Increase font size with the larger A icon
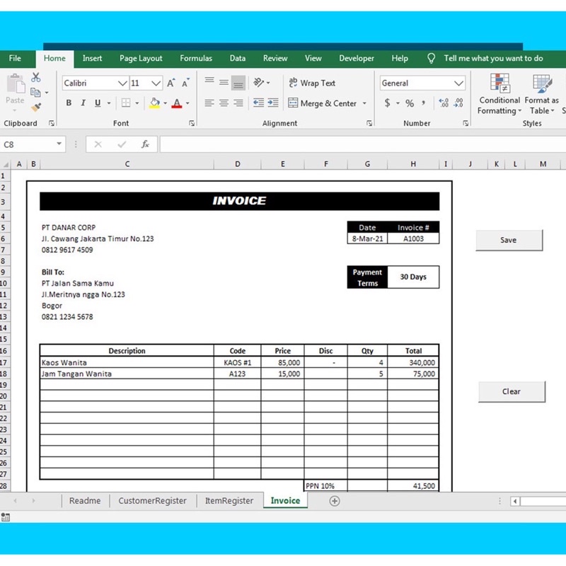Viewport: 566px width, 566px height. 171,83
